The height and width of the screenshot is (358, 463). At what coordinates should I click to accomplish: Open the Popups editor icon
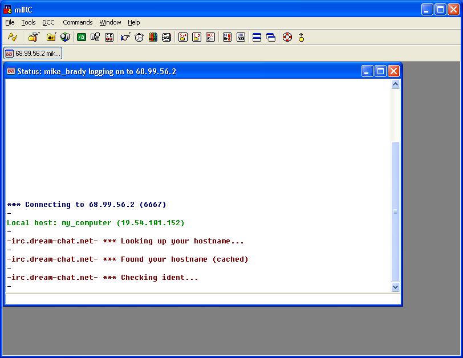[95, 37]
